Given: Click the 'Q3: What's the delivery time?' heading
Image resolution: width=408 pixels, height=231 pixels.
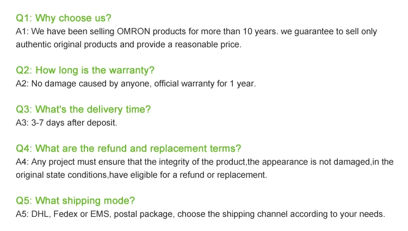Looking at the screenshot, I should (83, 109).
